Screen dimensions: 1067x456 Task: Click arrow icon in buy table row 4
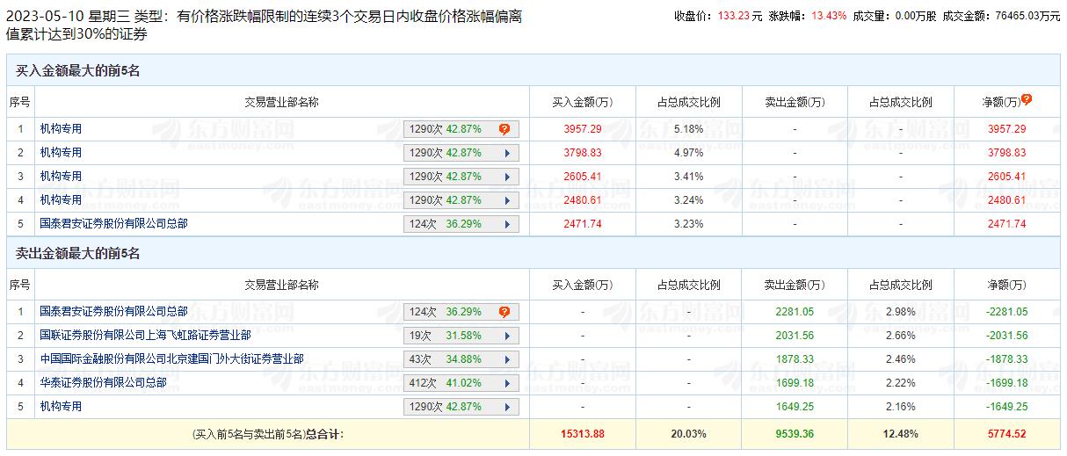(x=507, y=200)
